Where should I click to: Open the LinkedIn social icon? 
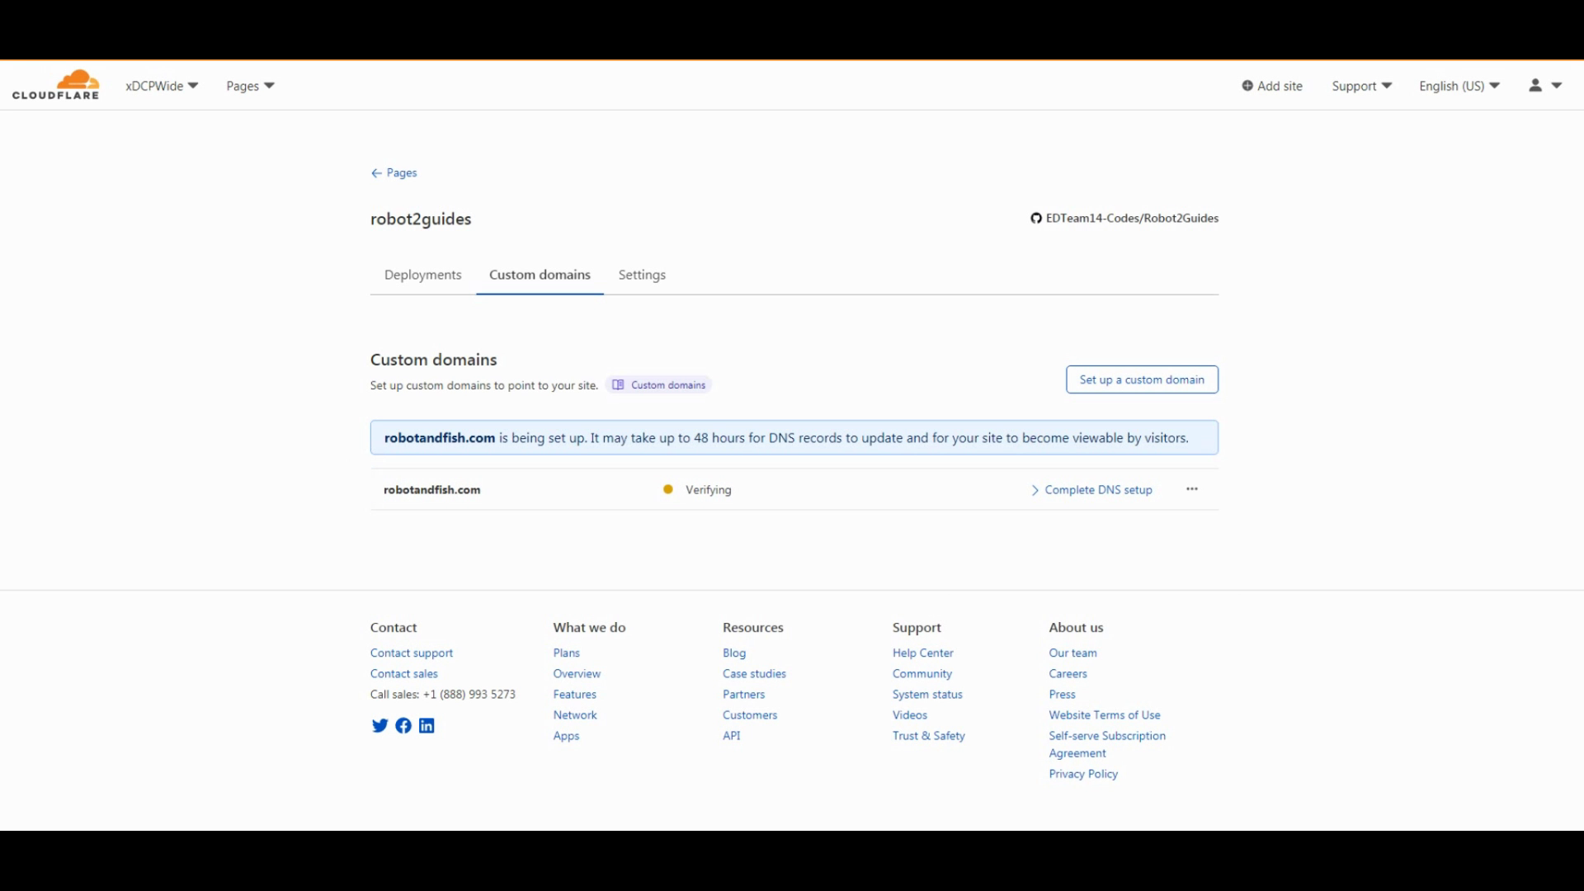pos(427,726)
